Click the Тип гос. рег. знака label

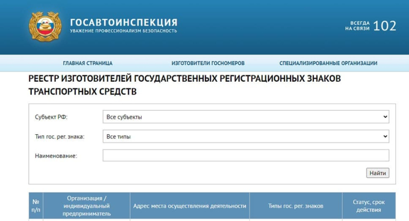60,137
